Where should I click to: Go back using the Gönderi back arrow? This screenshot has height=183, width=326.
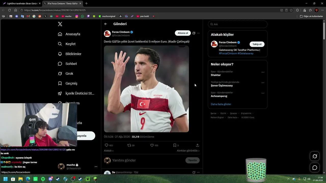point(106,24)
